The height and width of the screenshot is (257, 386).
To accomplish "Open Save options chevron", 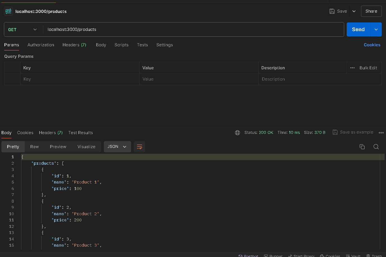I will click(x=354, y=11).
